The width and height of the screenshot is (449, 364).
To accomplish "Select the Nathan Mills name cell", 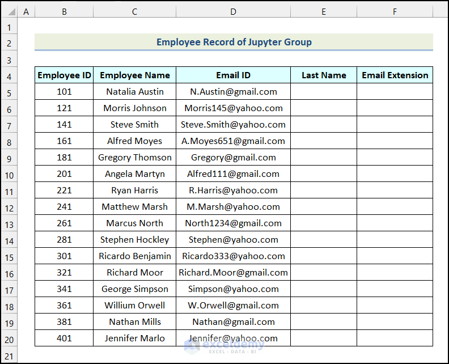I will [x=134, y=321].
